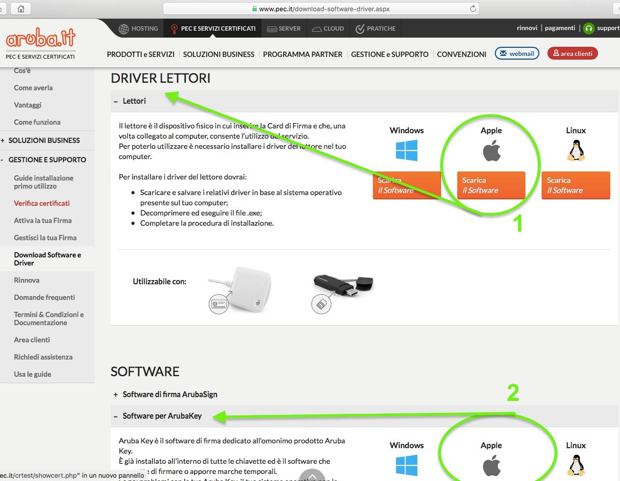Click the scroll-to-top arrow button

click(312, 475)
